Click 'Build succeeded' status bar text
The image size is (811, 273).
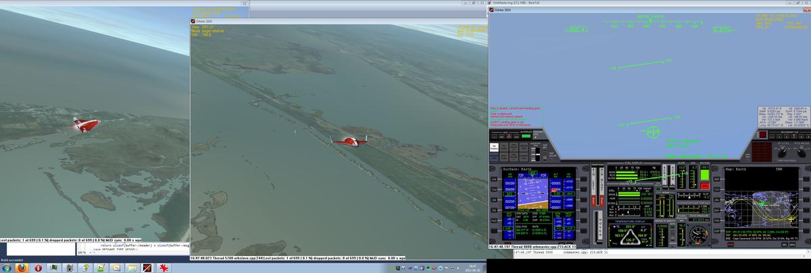coord(12,260)
